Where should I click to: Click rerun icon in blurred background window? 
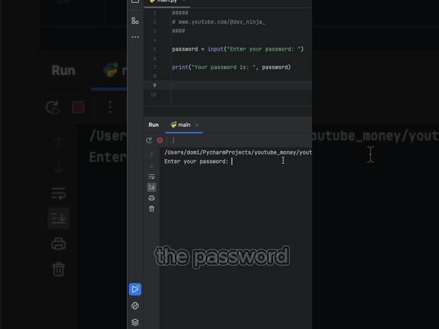53,108
